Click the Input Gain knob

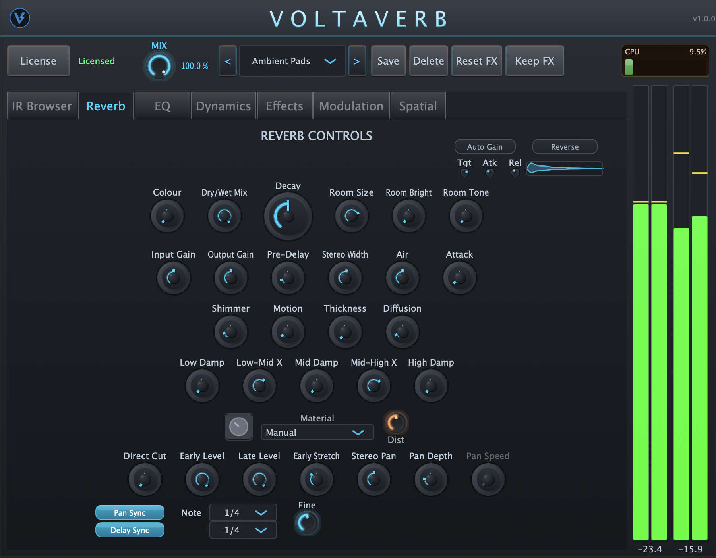pos(174,278)
